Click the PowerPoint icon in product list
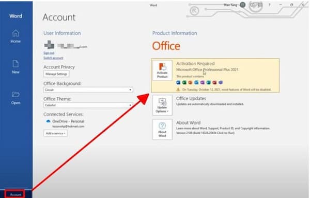Image resolution: width=310 pixels, height=198 pixels. click(x=190, y=82)
